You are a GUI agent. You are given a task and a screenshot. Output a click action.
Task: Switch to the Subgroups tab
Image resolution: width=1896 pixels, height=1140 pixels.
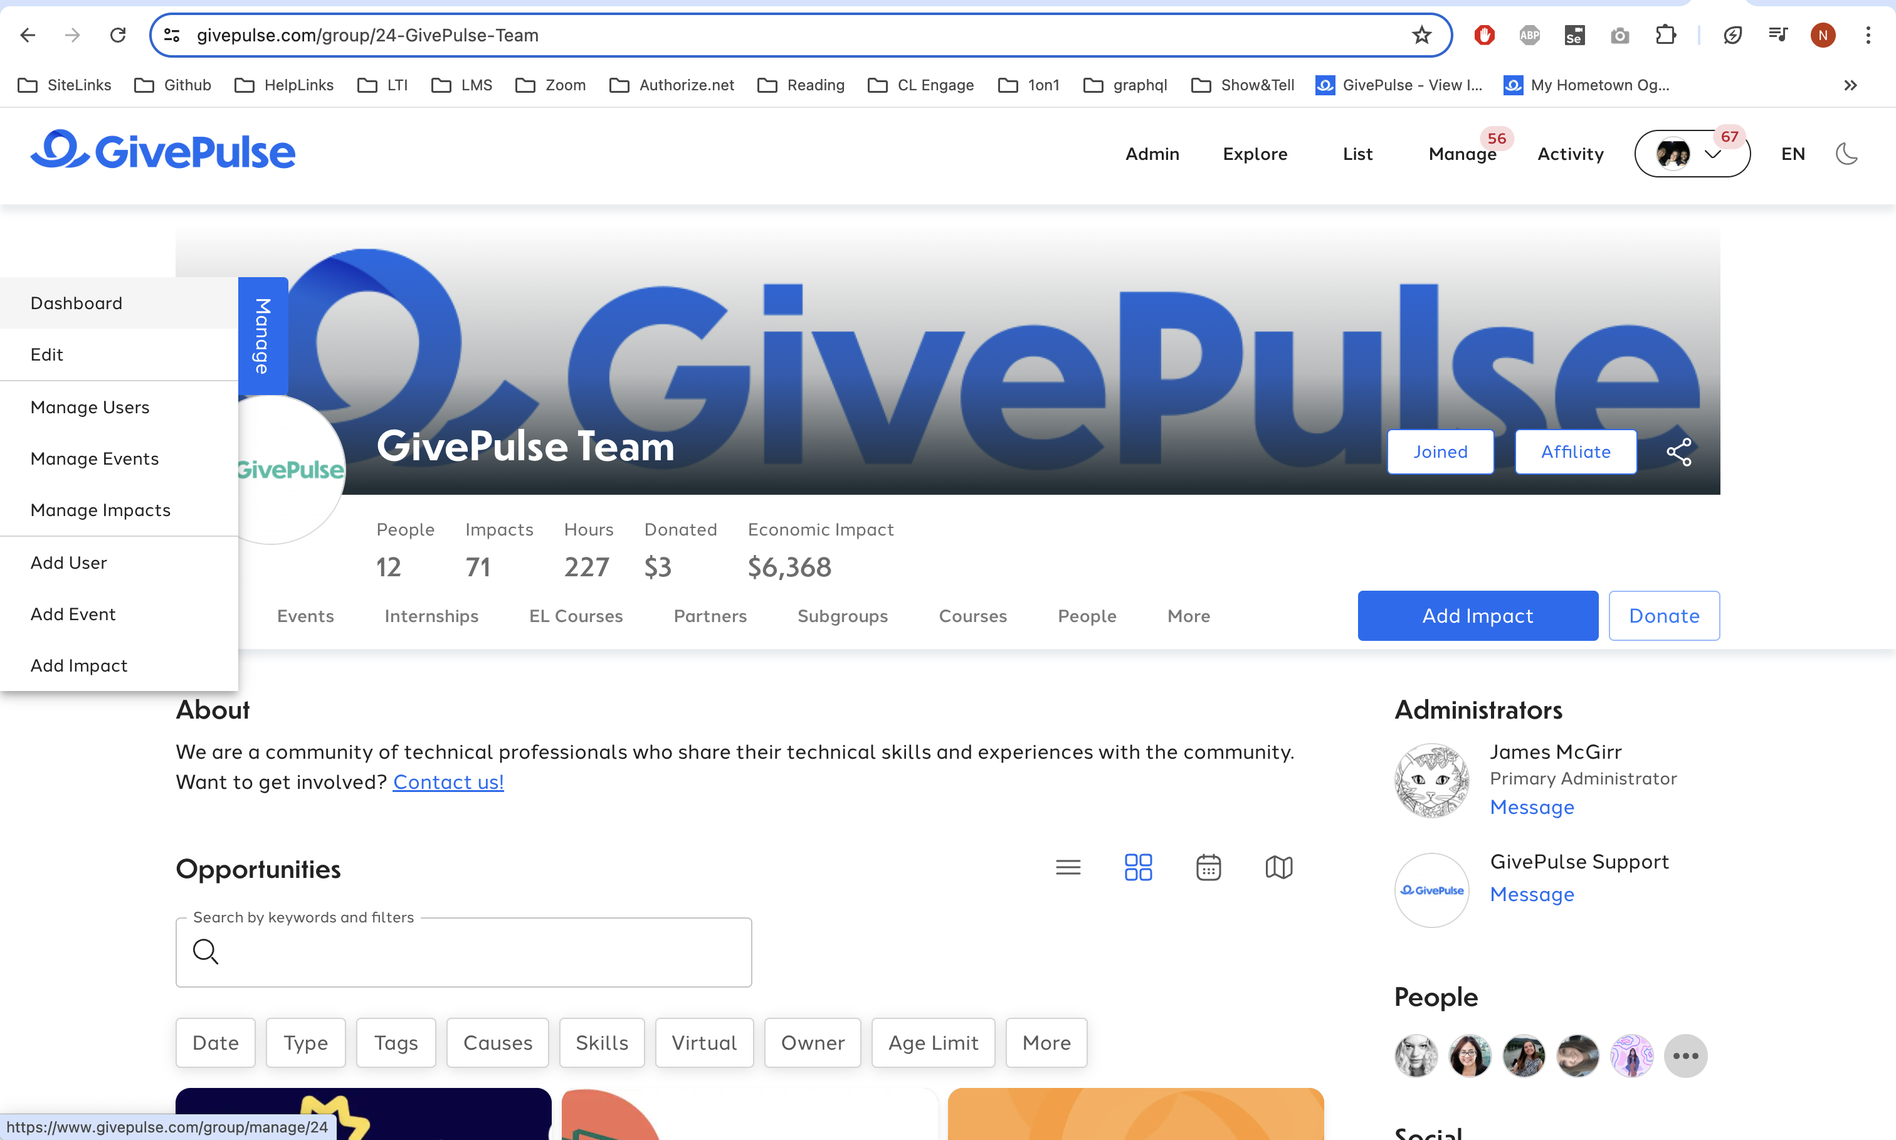pos(843,616)
